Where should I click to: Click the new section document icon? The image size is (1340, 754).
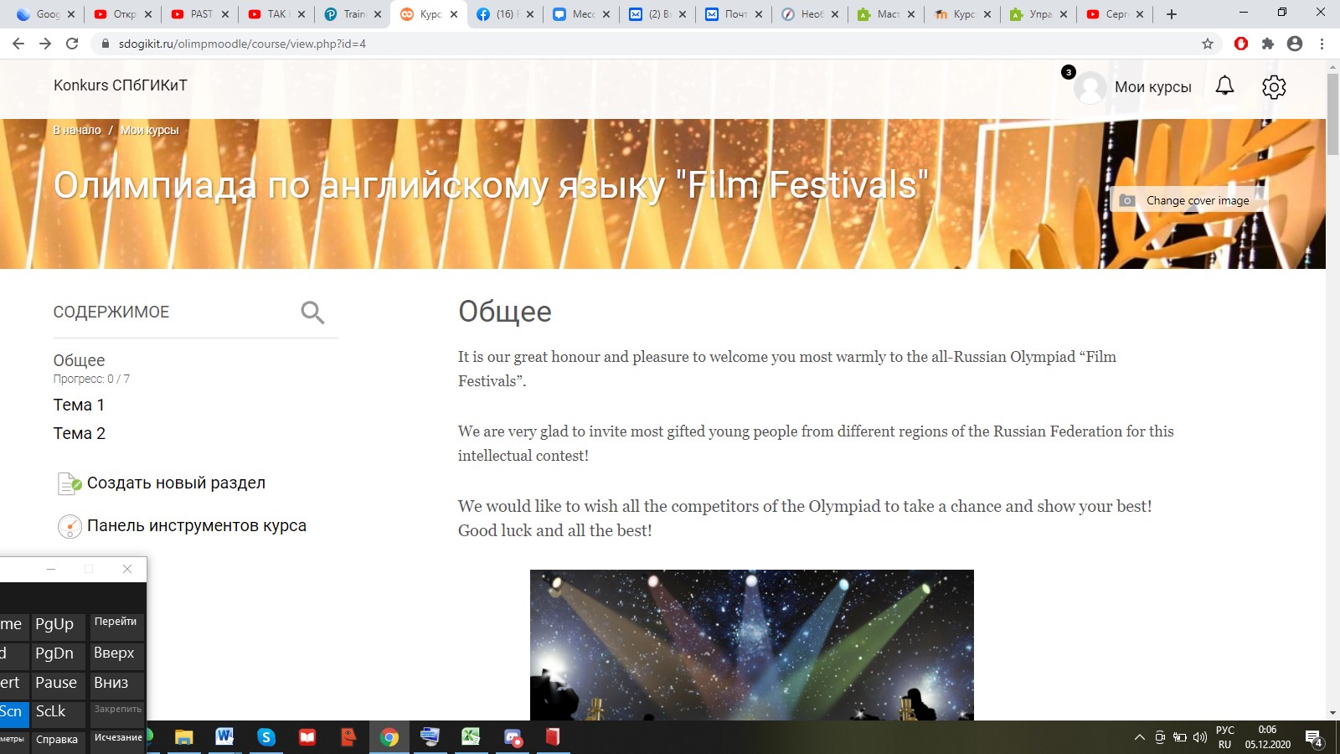coord(69,483)
